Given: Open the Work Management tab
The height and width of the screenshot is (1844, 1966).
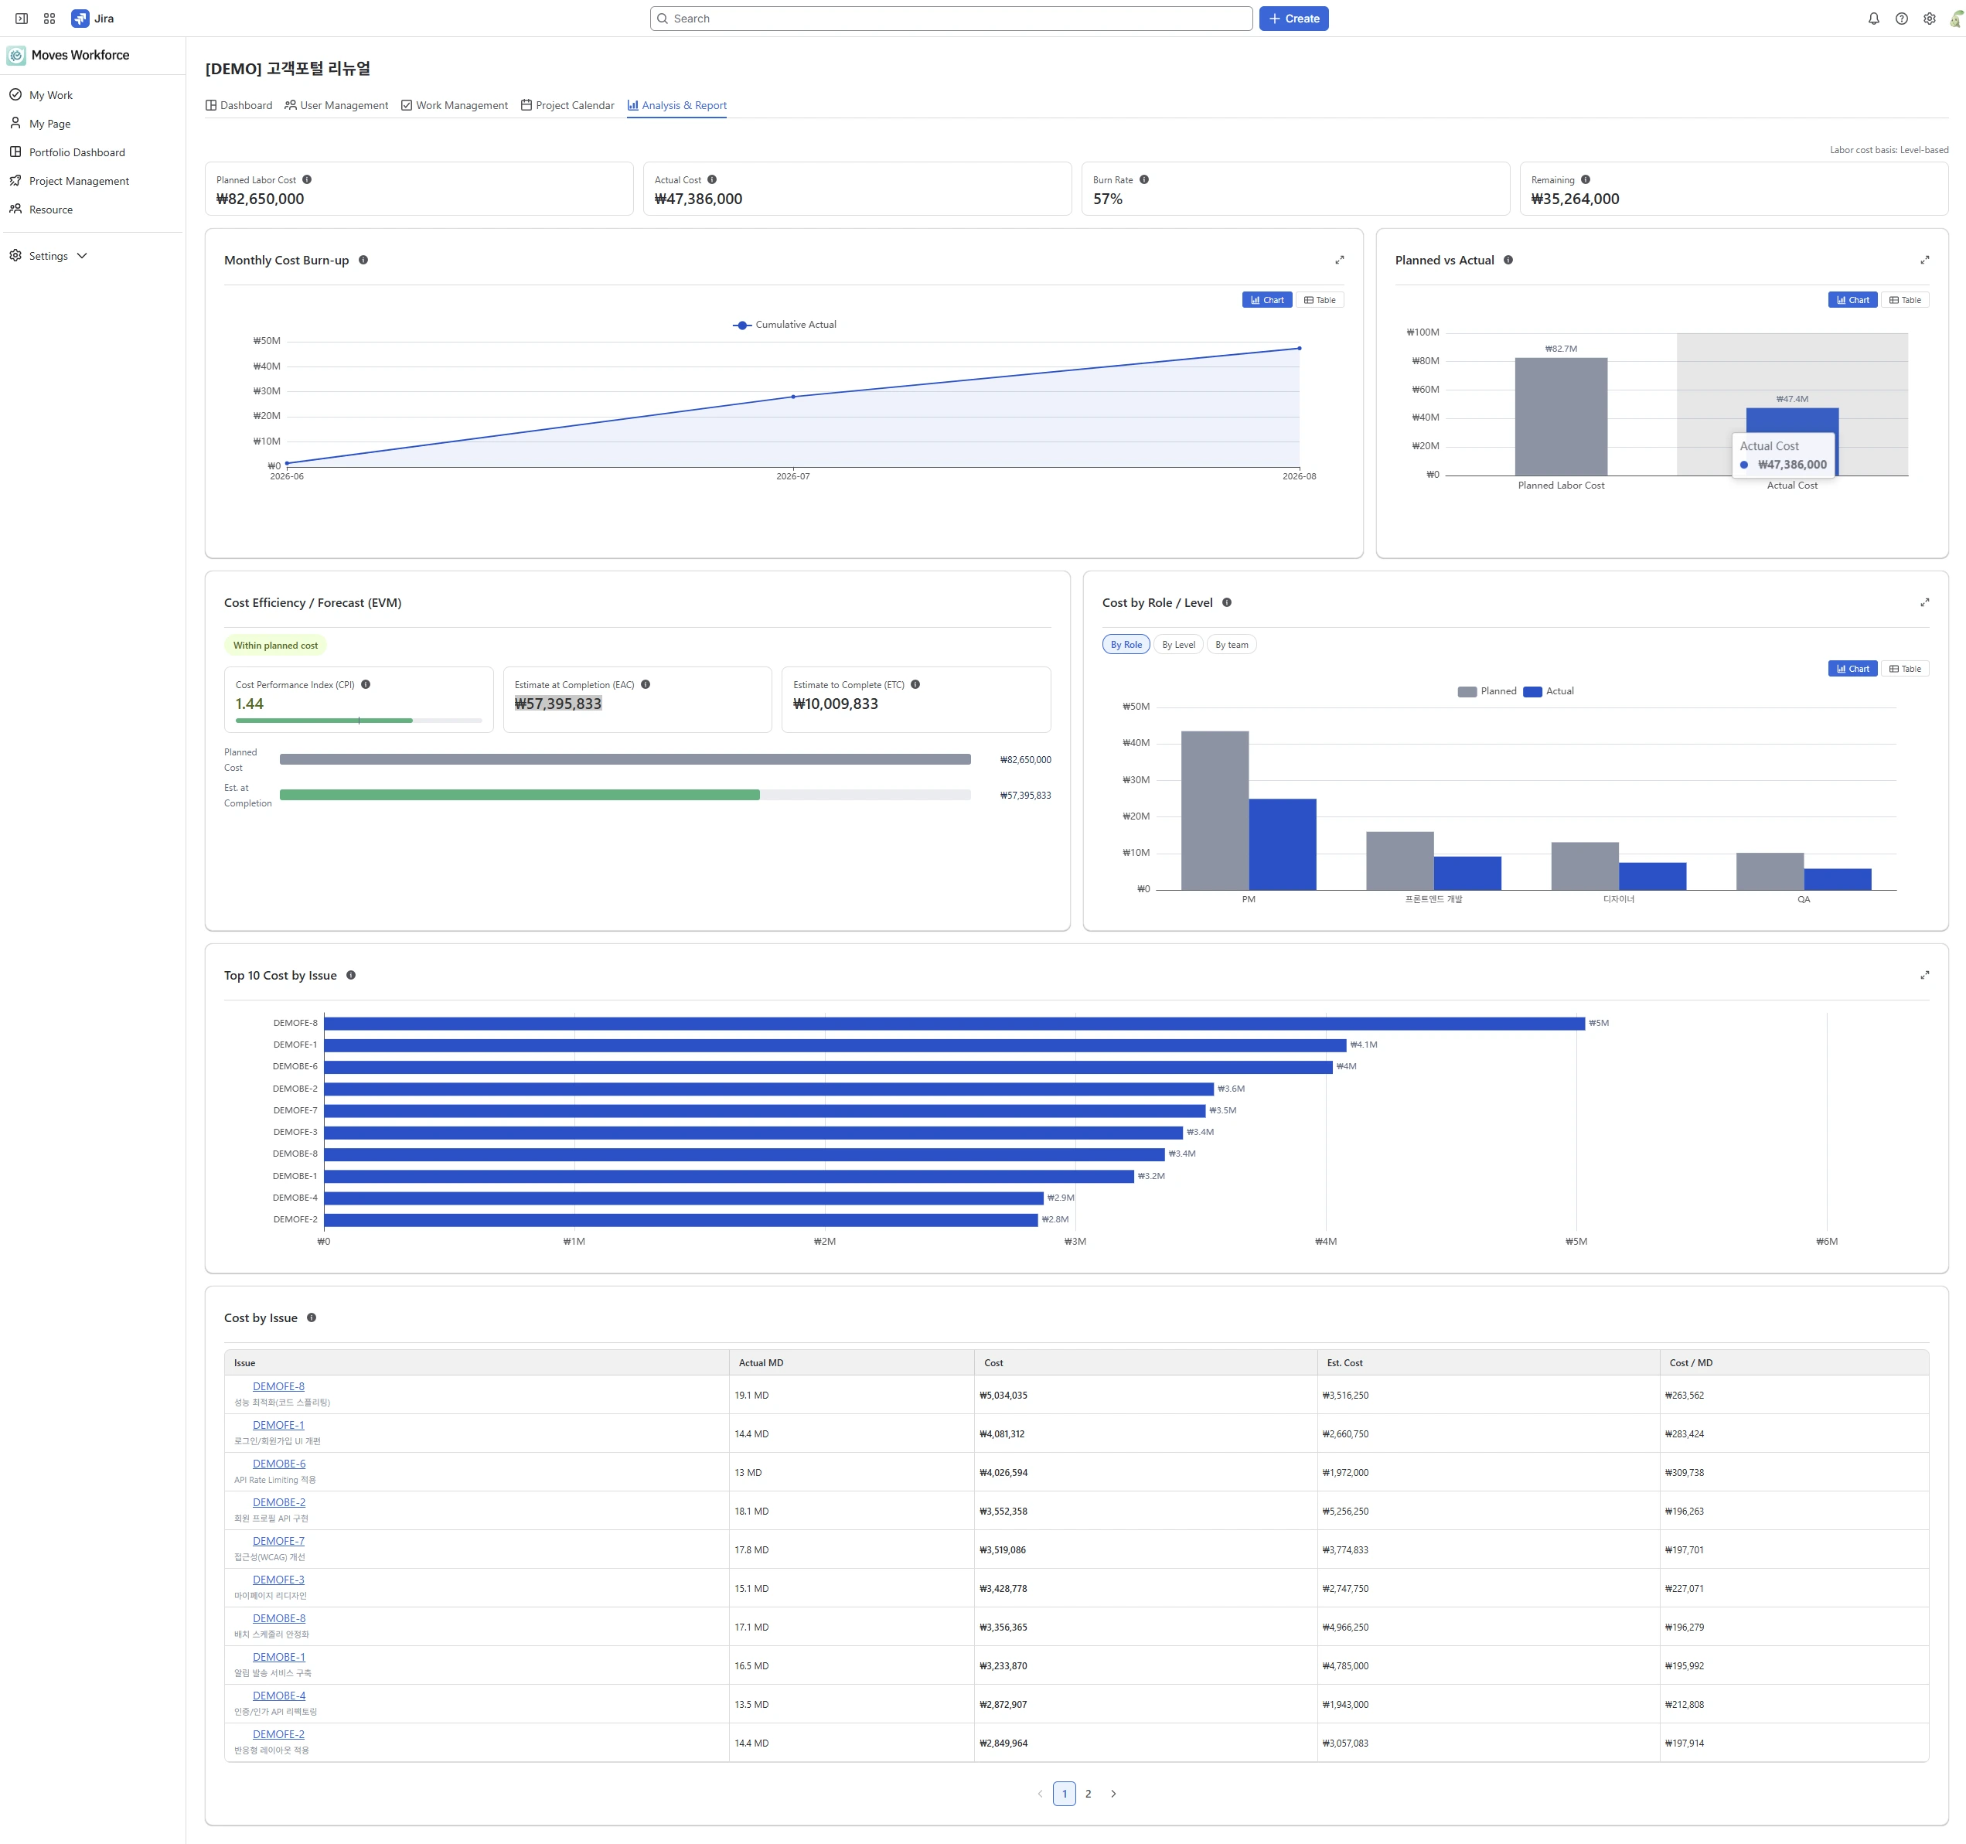Looking at the screenshot, I should 454,106.
